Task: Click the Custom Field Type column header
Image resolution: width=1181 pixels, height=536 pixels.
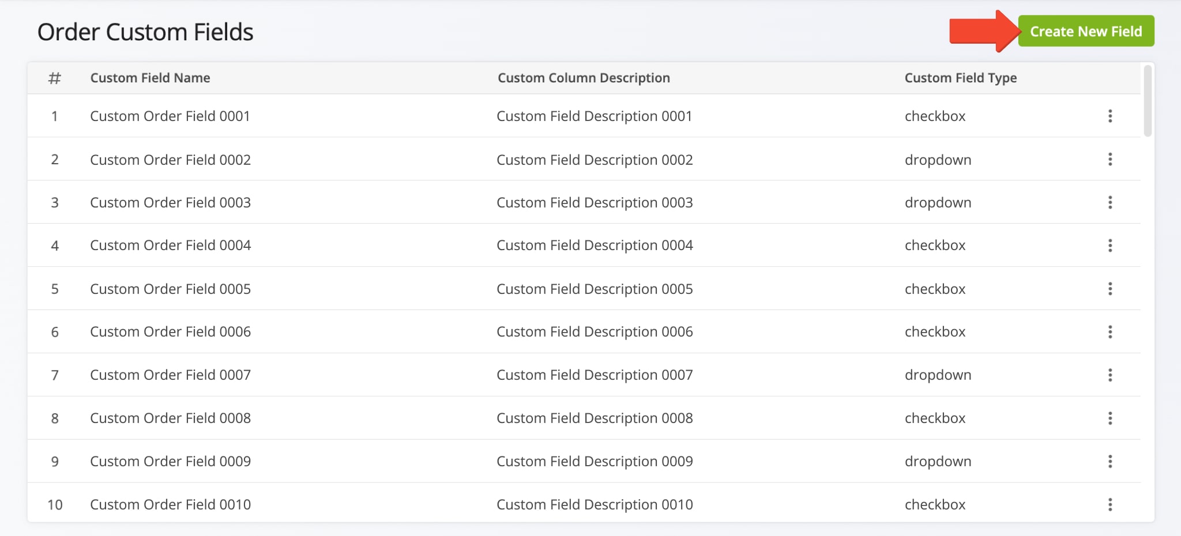Action: (x=961, y=78)
